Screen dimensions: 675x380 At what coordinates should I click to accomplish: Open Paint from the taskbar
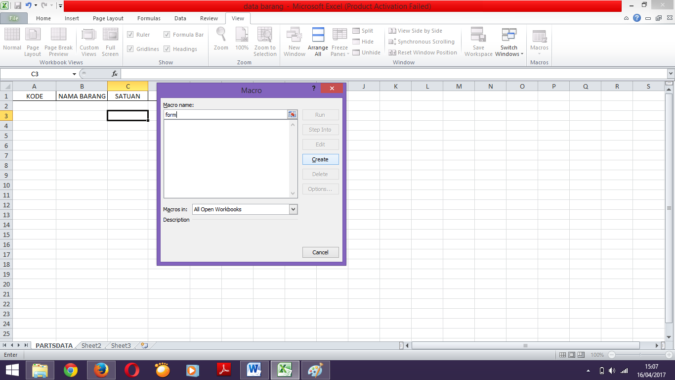point(315,370)
